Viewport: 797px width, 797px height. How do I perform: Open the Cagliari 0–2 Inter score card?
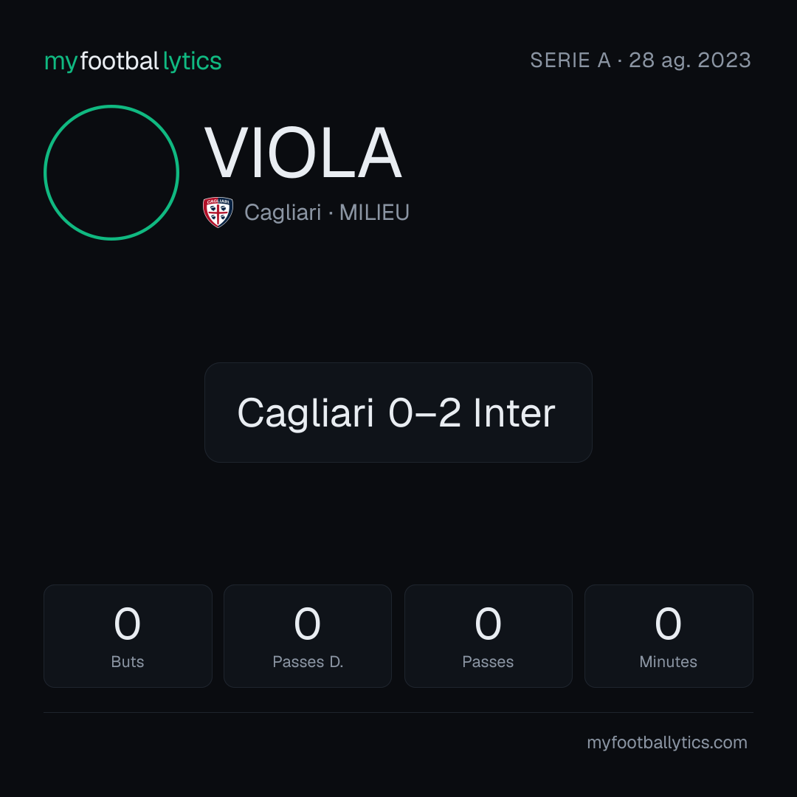click(398, 413)
